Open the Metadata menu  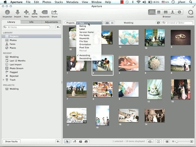pos(72,2)
